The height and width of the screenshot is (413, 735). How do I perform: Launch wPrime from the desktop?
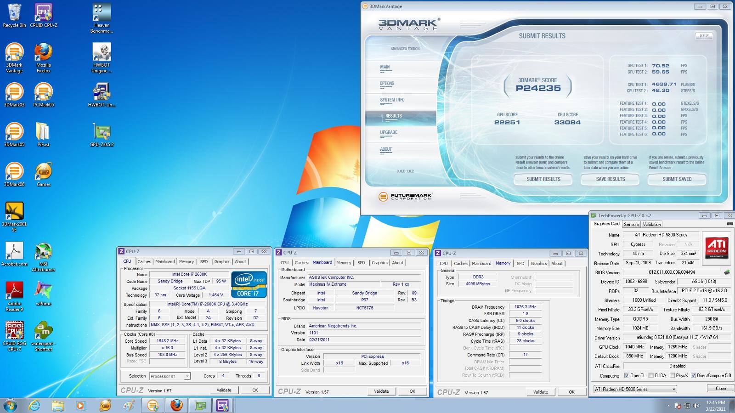tap(44, 294)
